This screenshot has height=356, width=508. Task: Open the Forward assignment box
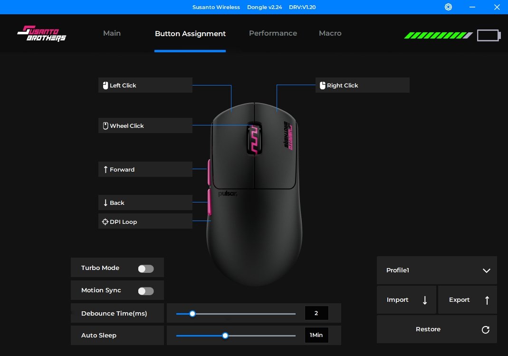[x=145, y=169]
